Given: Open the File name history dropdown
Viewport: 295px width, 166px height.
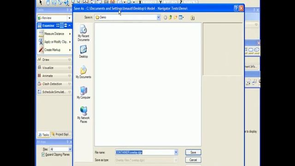Looking at the screenshot, I should coord(176,152).
